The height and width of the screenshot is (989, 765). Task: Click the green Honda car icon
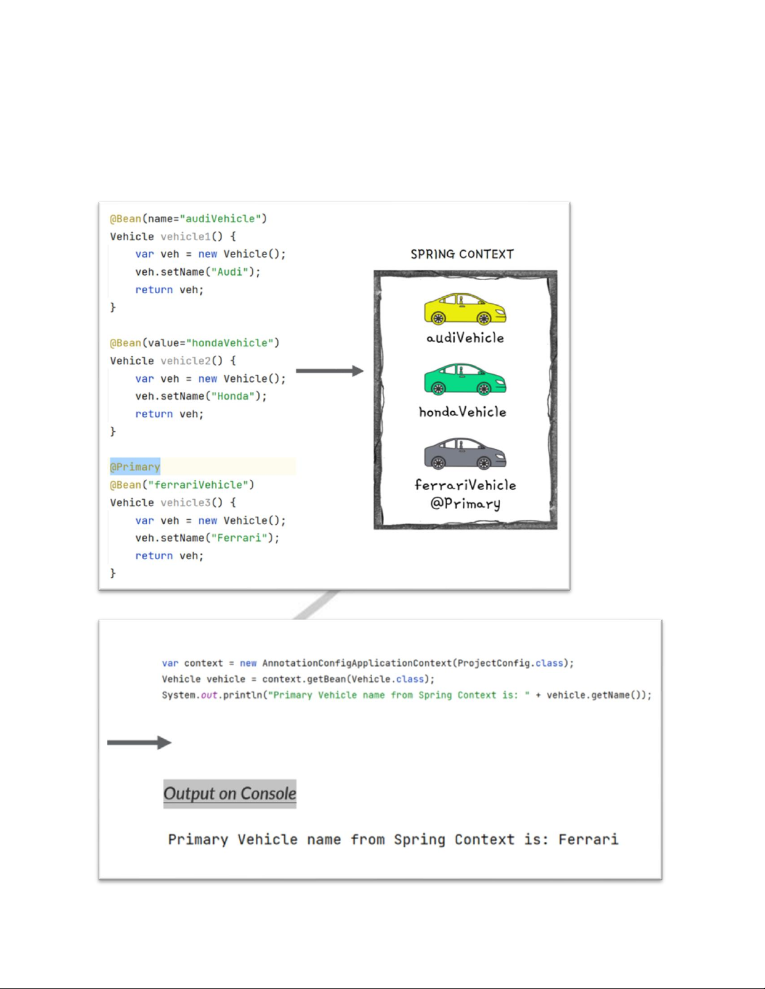click(465, 379)
